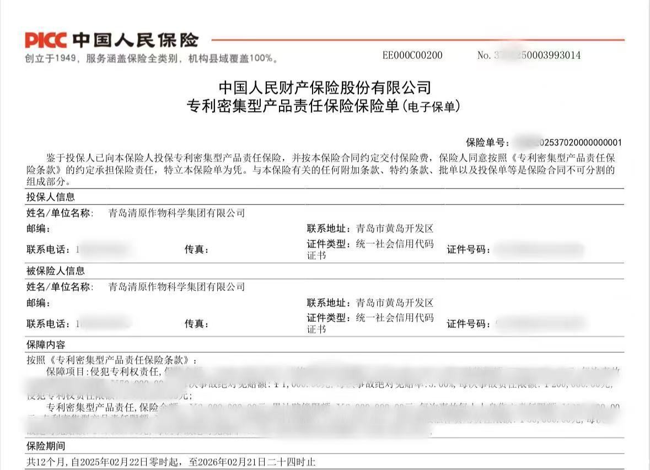Click the company name under 被保险人信息
Image resolution: width=650 pixels, height=470 pixels.
tap(176, 287)
